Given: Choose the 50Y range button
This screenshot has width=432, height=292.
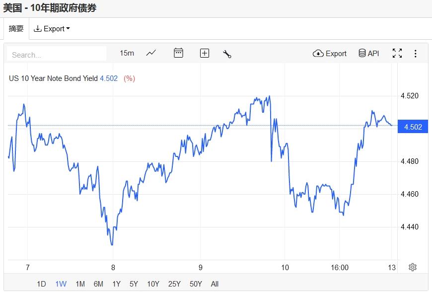Looking at the screenshot, I should coord(196,284).
